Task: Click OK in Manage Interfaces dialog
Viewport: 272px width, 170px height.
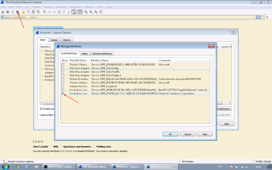Action: (170, 134)
